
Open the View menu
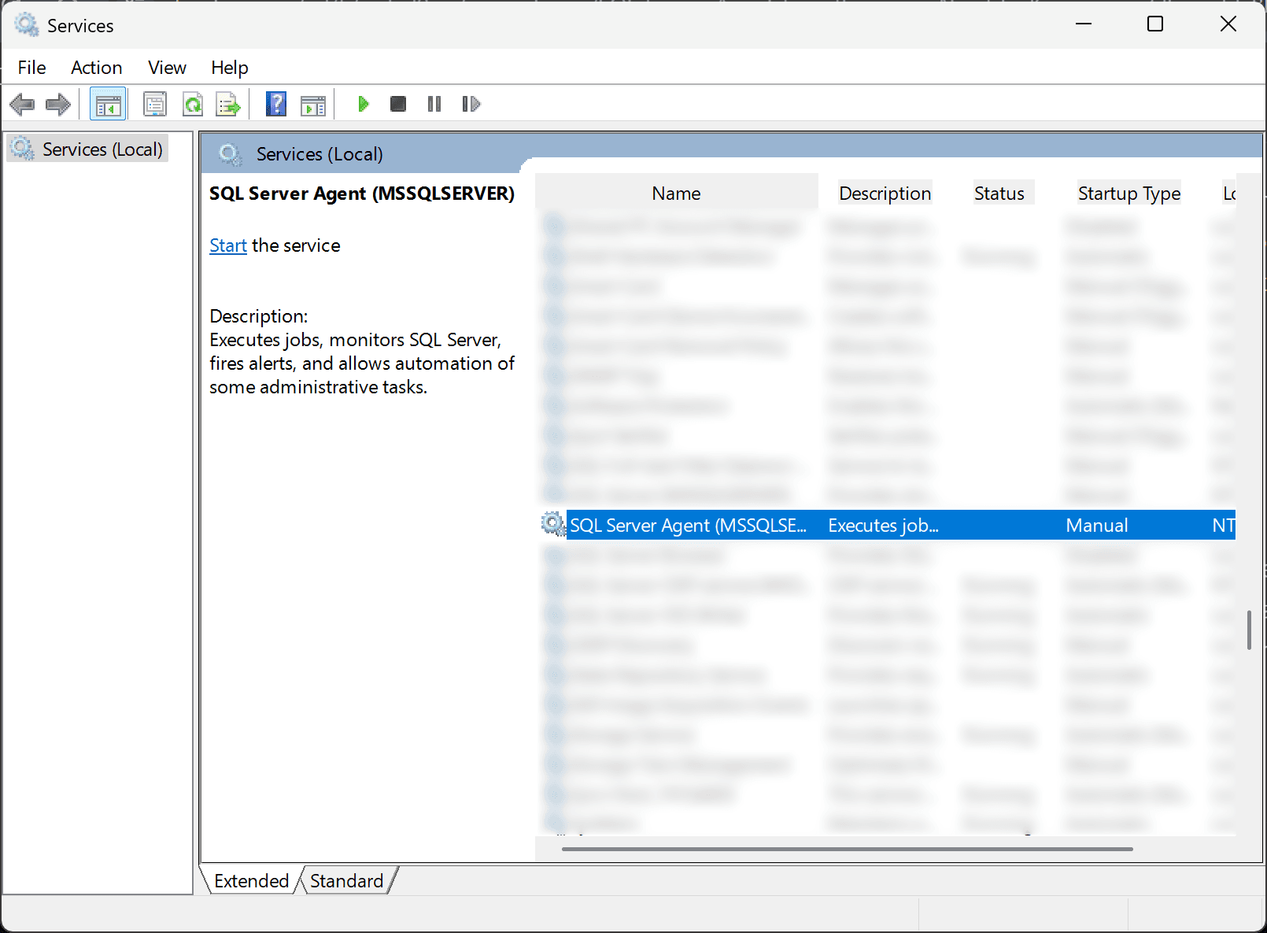tap(166, 68)
